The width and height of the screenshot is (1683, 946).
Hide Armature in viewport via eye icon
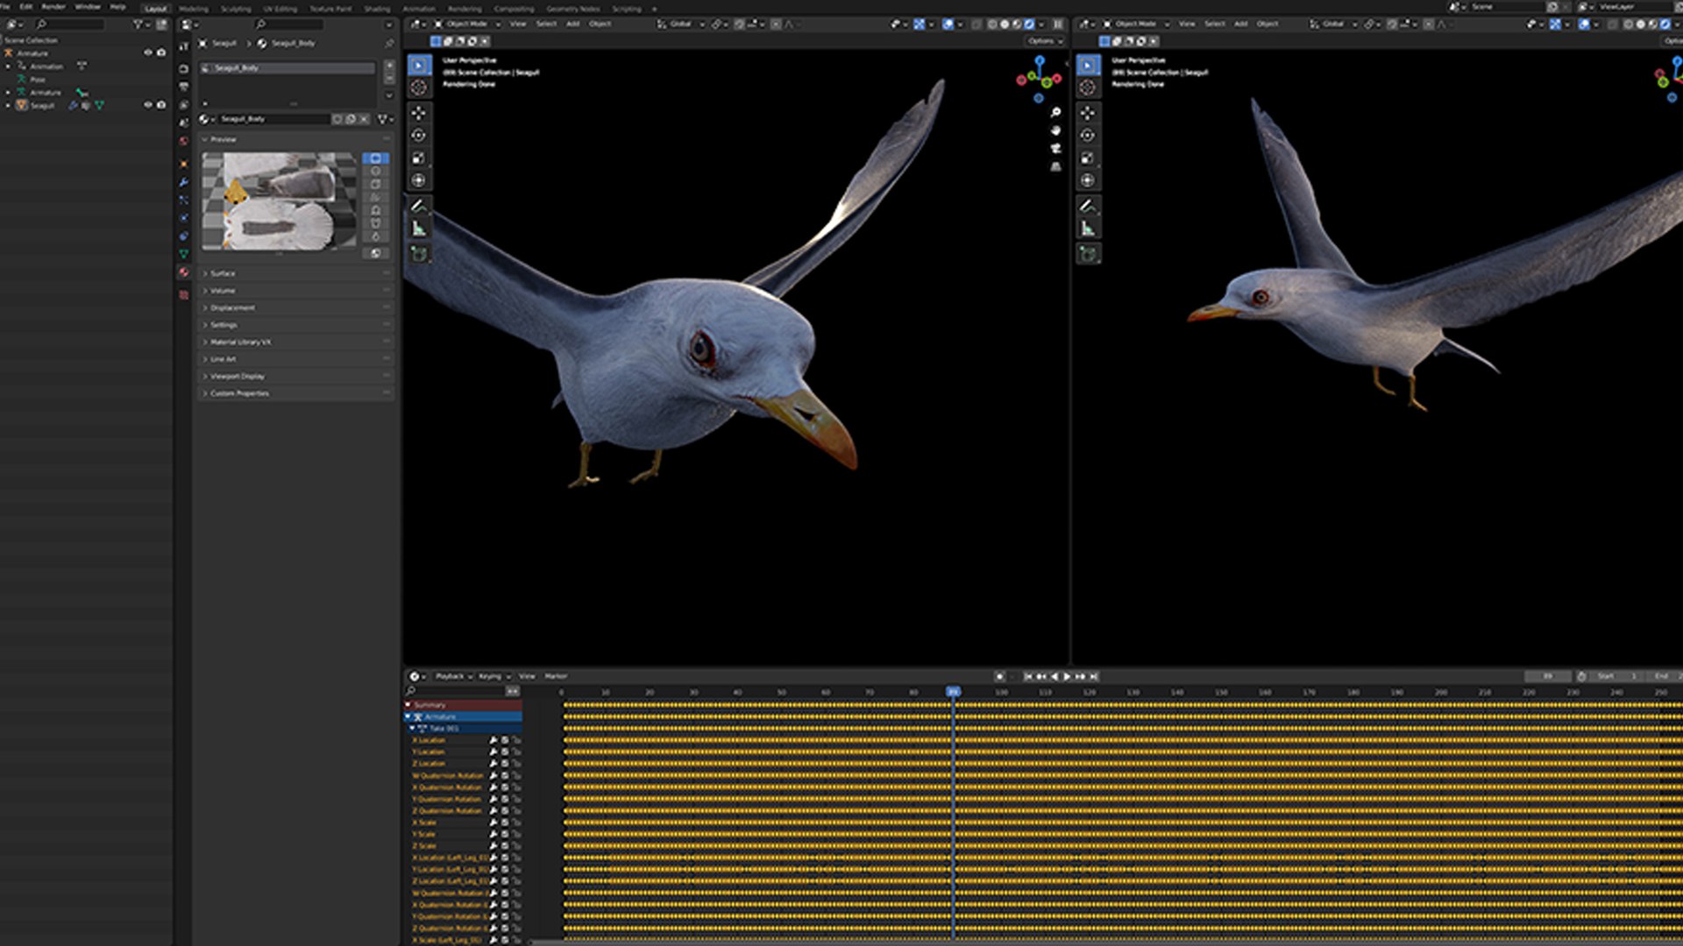pos(147,53)
